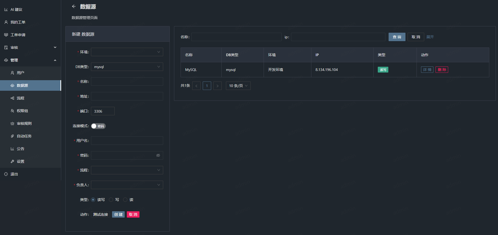This screenshot has width=498, height=235.
Task: Open the 10 条/页 page size selector
Action: point(238,86)
